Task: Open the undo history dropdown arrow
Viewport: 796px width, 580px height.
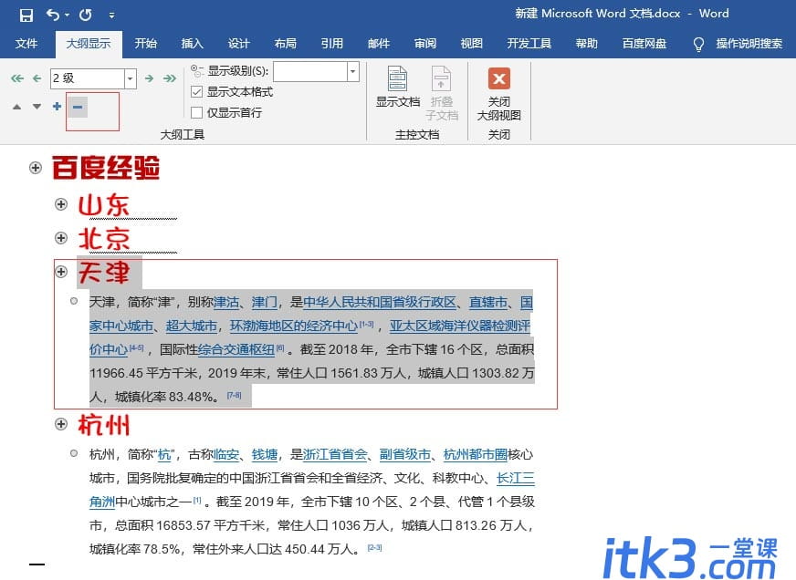Action: 67,16
